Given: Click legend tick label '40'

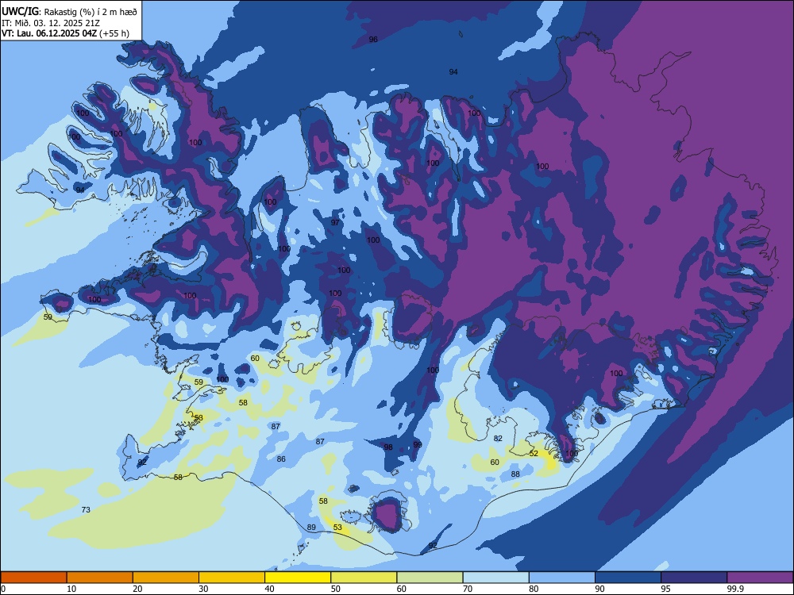Looking at the screenshot, I should (x=270, y=589).
